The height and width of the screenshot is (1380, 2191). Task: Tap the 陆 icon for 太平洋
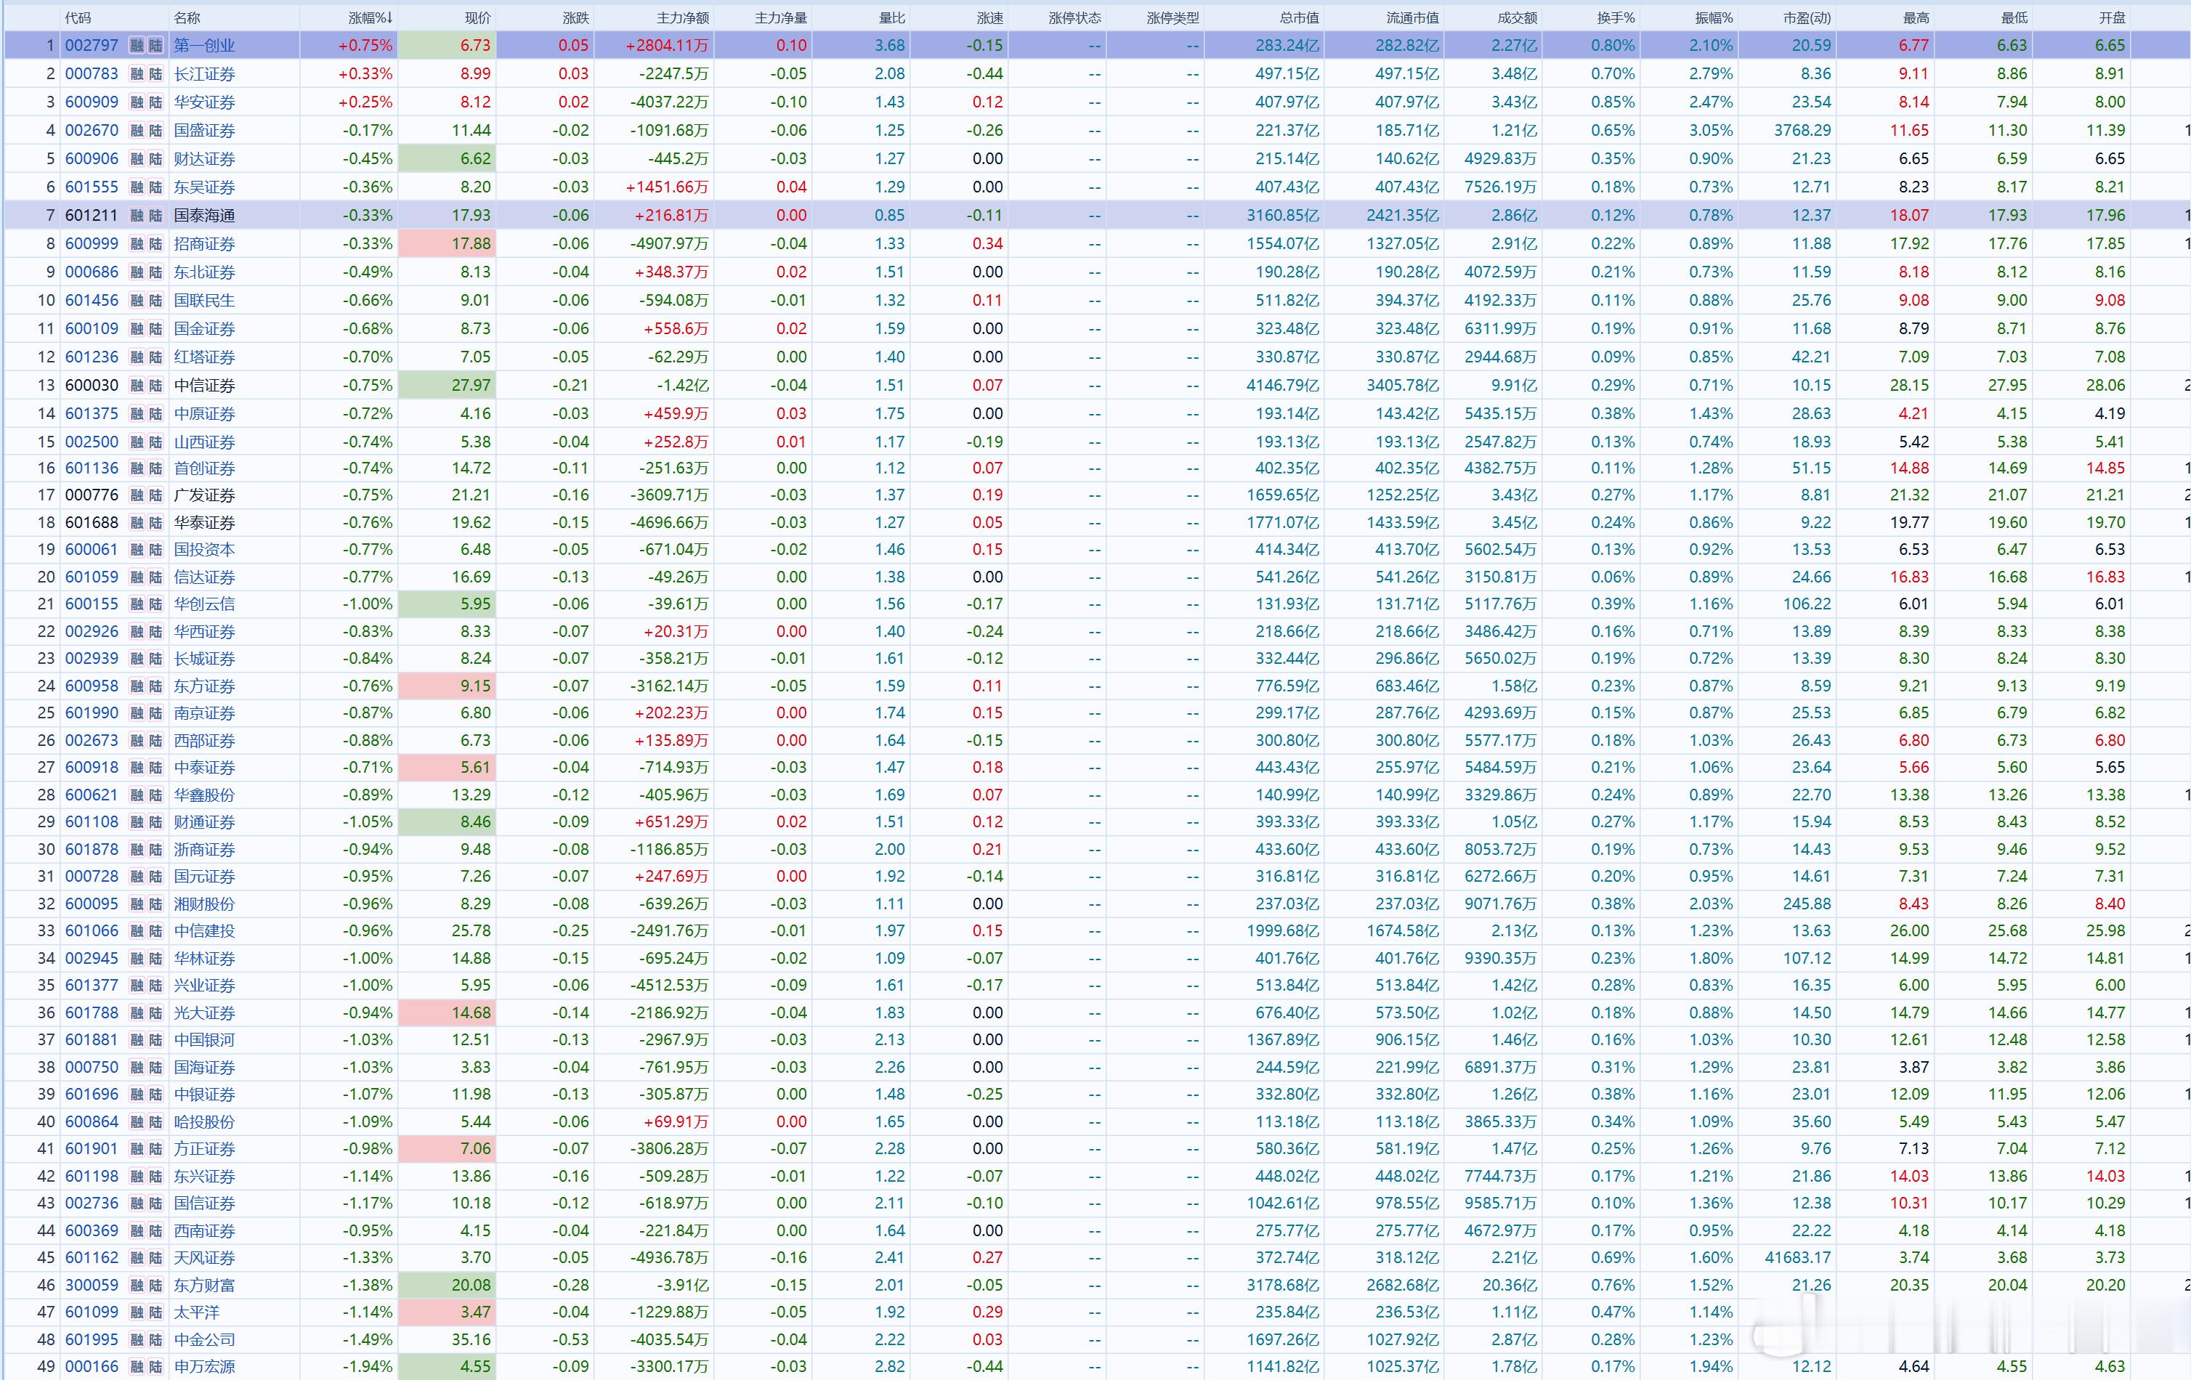(x=155, y=1312)
